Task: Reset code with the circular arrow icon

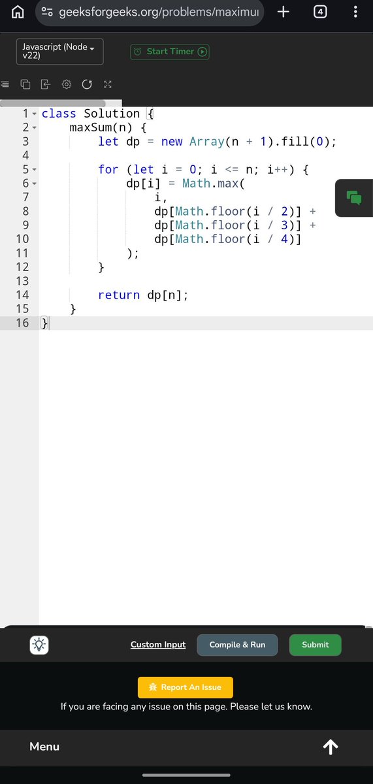Action: pos(87,84)
